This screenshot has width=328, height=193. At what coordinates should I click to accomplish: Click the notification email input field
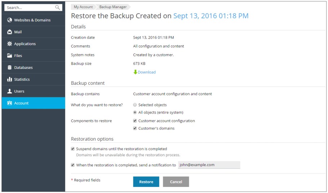click(209, 165)
